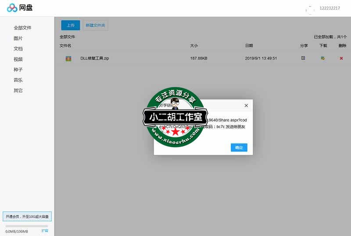Click the 上传 upload button
This screenshot has width=351, height=236.
[71, 25]
